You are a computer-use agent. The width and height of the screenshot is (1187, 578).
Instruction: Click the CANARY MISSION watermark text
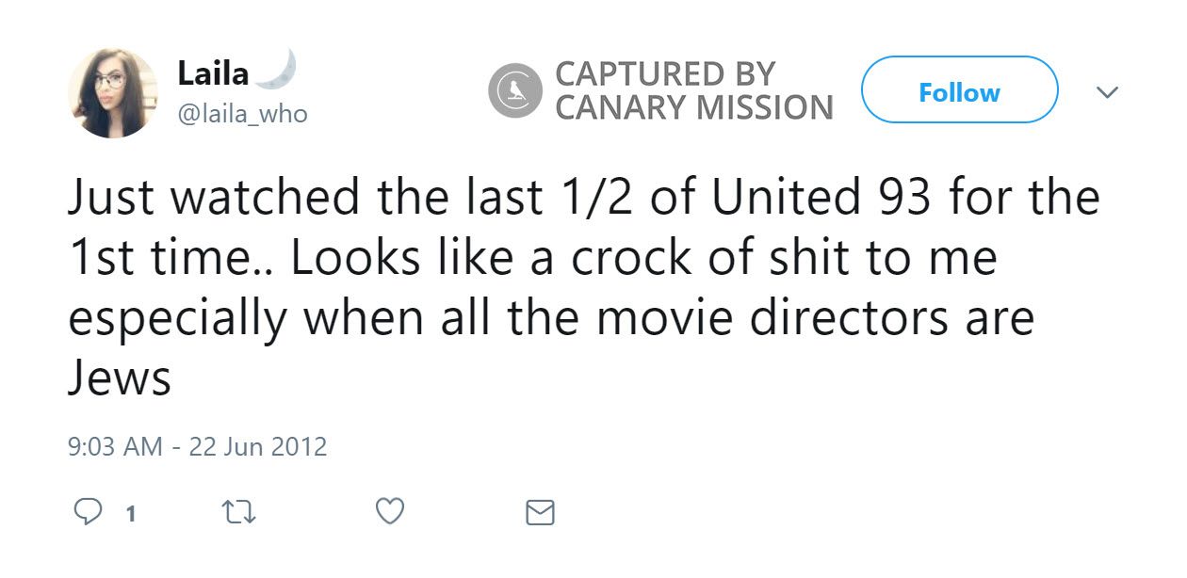click(x=694, y=108)
